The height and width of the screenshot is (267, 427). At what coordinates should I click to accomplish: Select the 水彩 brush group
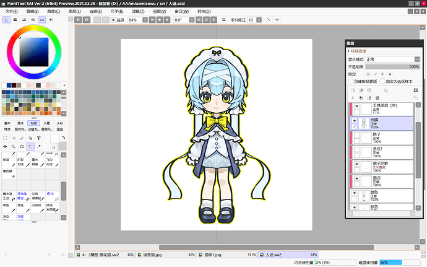59,123
